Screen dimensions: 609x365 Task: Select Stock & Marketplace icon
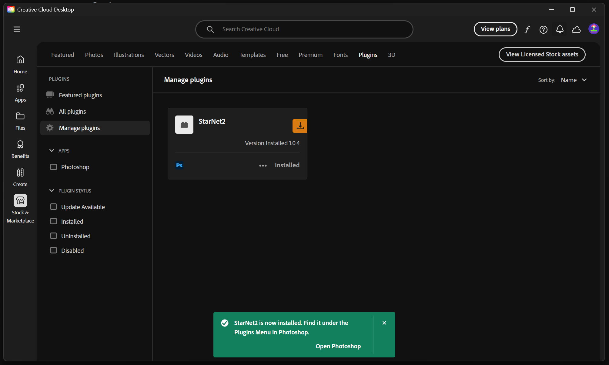20,201
